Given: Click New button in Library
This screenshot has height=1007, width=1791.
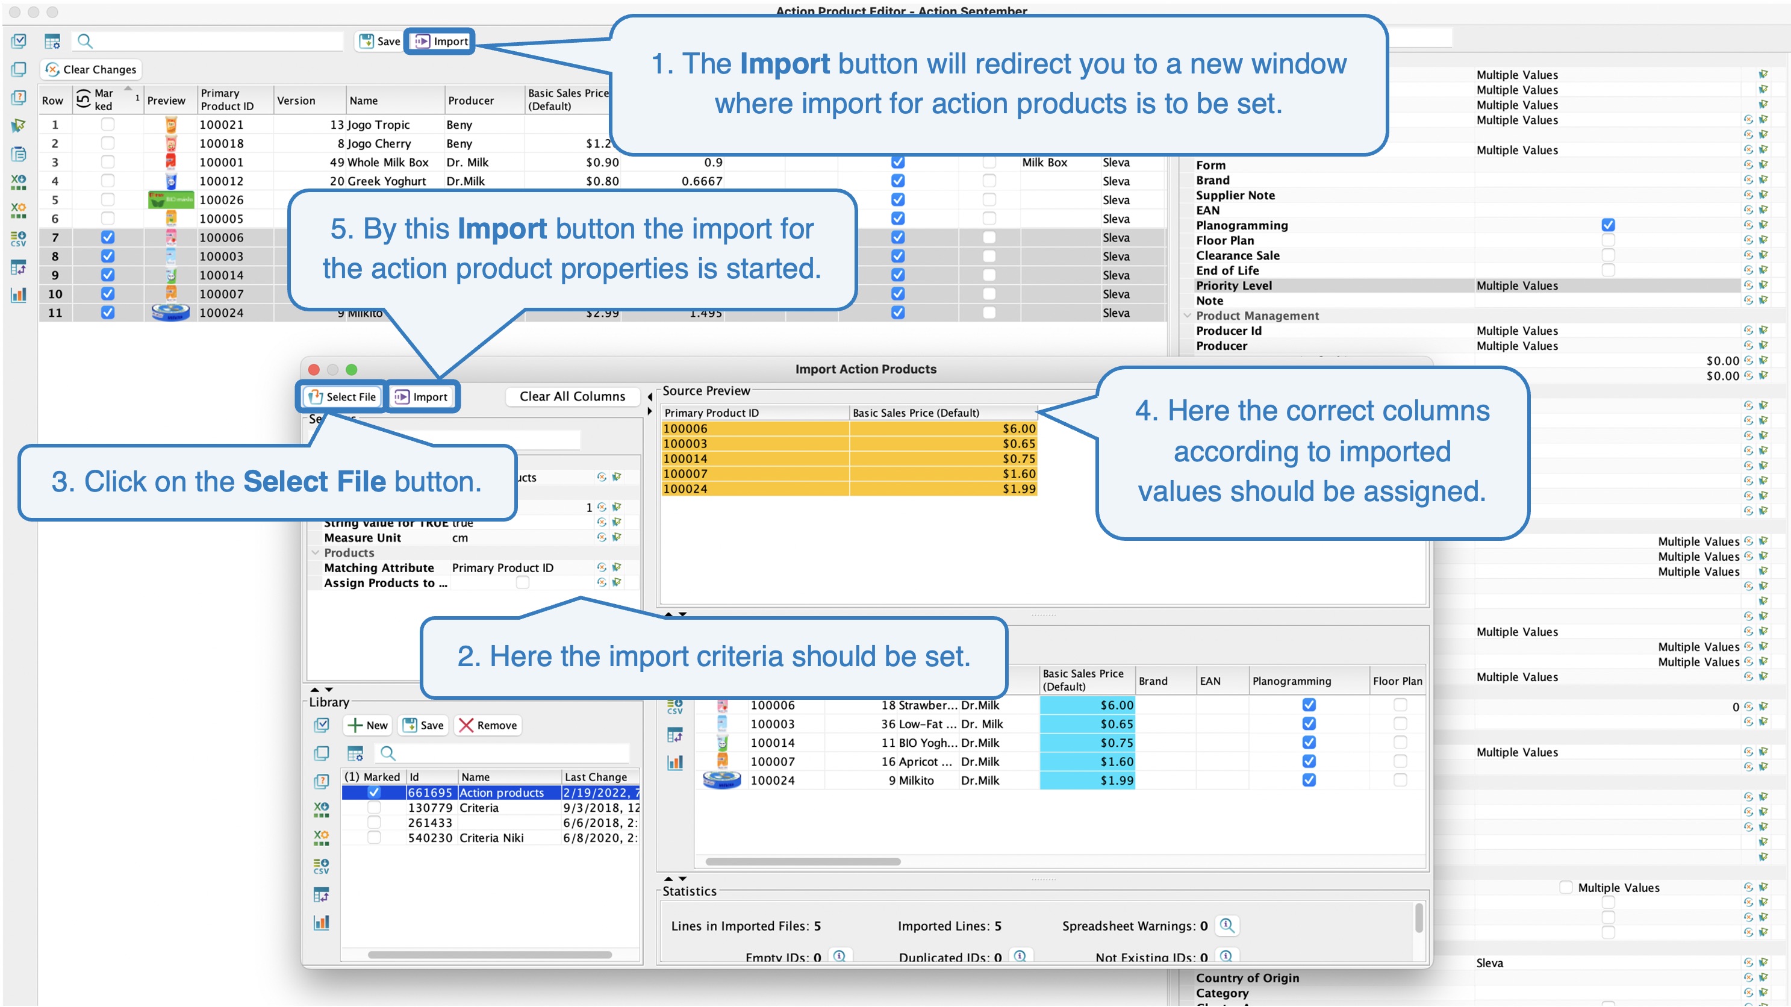Looking at the screenshot, I should (x=368, y=725).
